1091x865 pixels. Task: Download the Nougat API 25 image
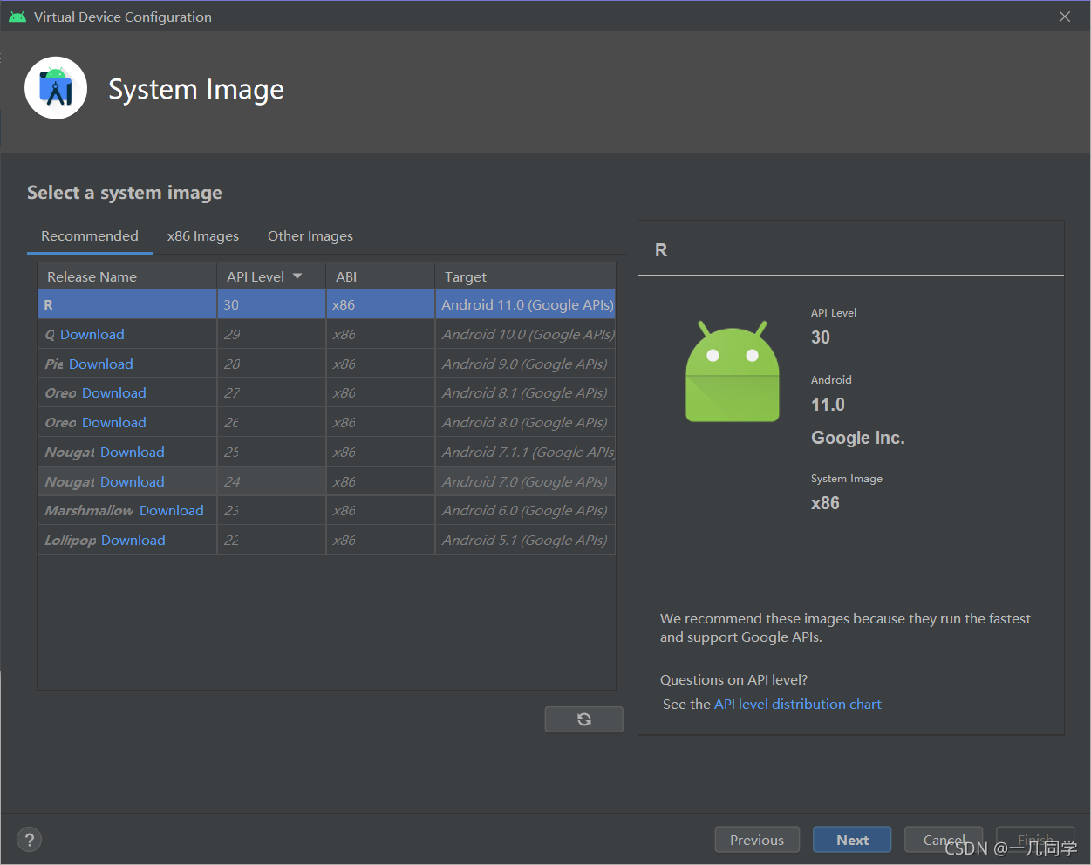[133, 453]
